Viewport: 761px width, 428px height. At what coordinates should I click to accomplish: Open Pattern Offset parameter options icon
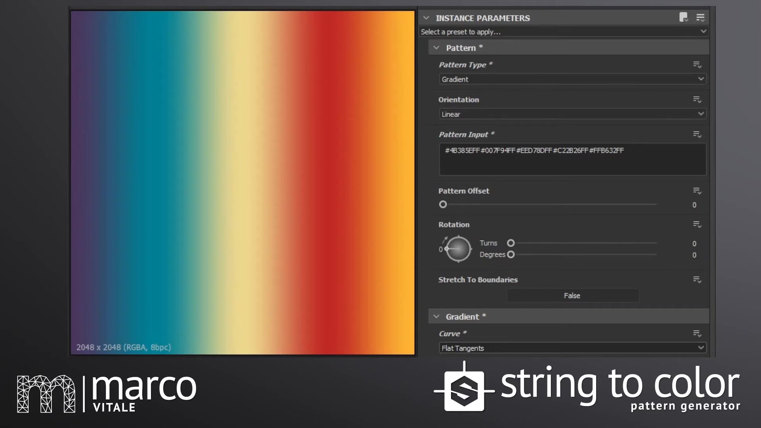697,191
